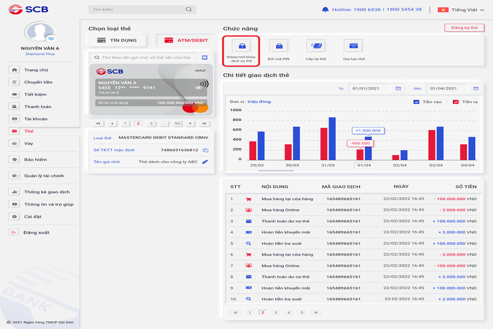493x329 pixels.
Task: Click the SCB logo
Action: 28,9
